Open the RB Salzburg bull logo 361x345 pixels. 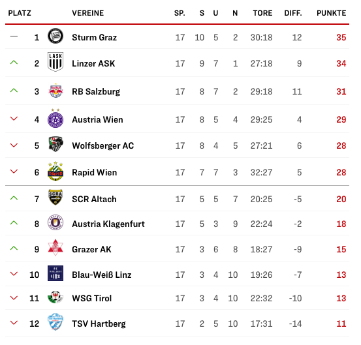[55, 91]
